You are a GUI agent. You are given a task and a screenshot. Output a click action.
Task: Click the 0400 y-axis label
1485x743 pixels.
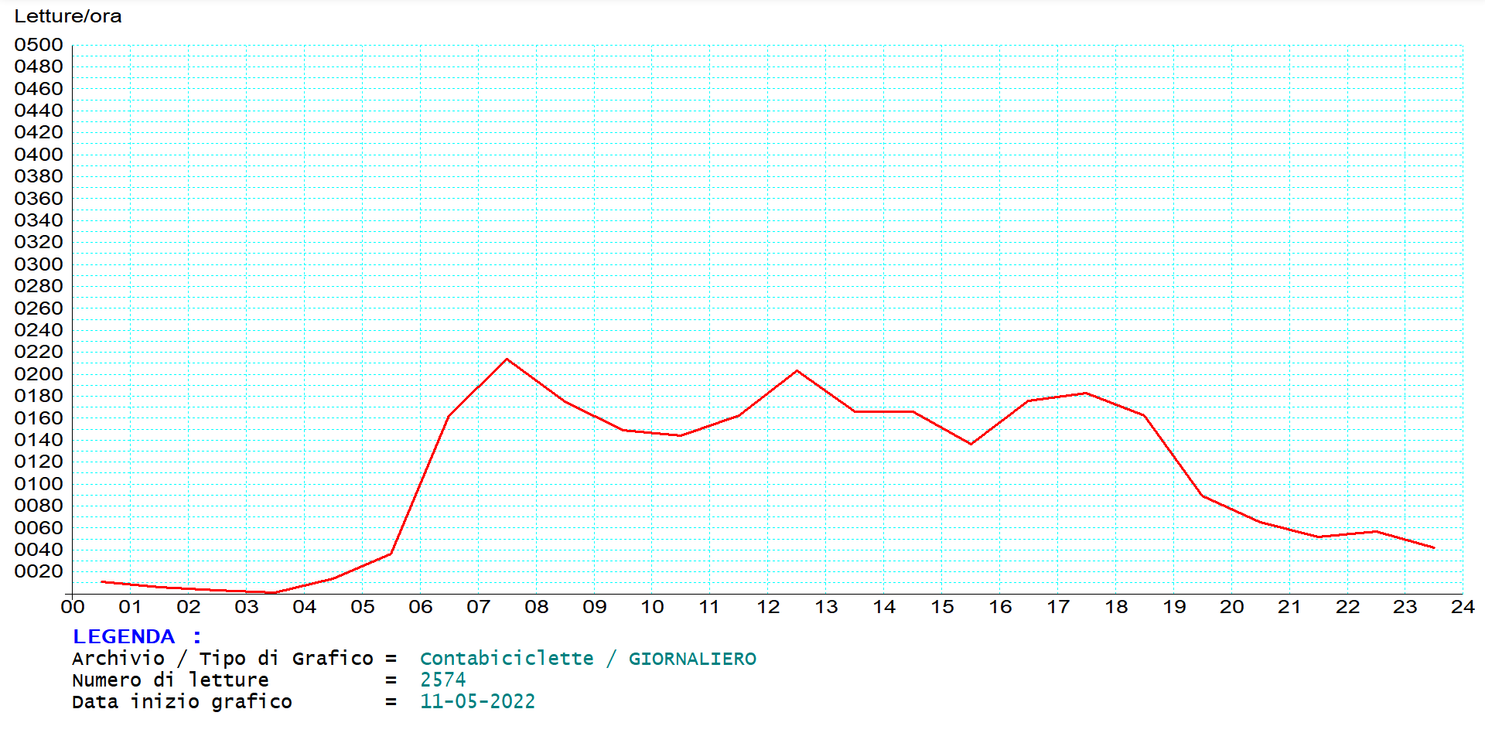tap(39, 155)
